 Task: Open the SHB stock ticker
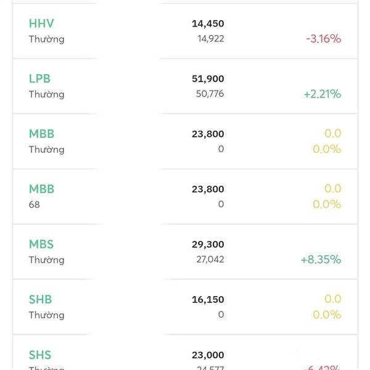[x=40, y=300]
